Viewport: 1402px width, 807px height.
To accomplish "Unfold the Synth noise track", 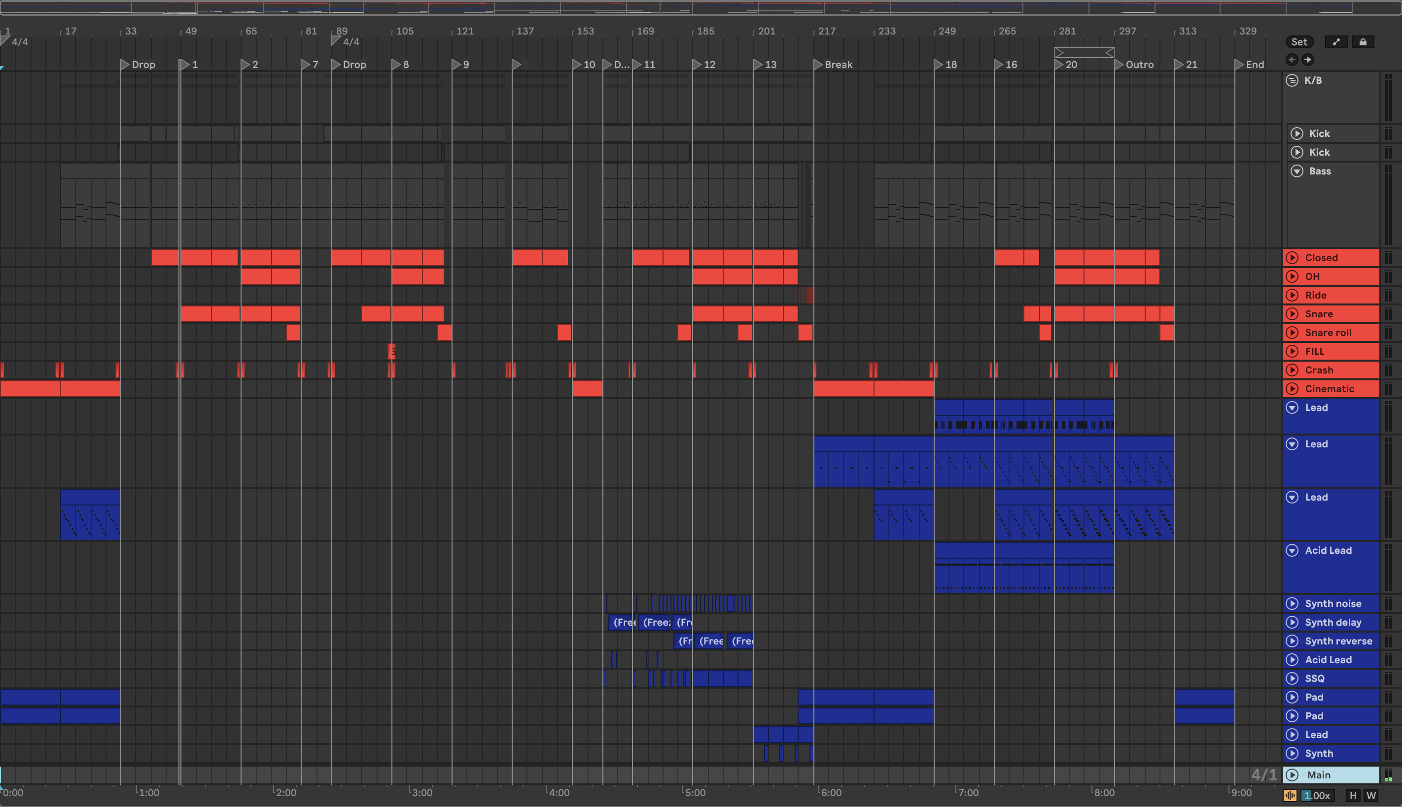I will pyautogui.click(x=1292, y=604).
